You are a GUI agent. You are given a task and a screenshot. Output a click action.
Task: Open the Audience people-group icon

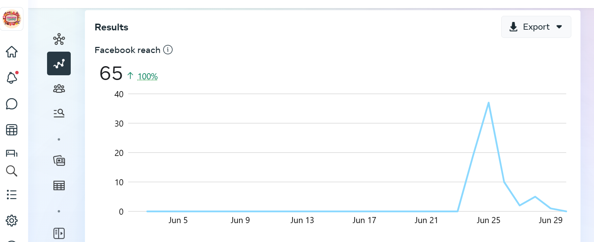click(59, 88)
